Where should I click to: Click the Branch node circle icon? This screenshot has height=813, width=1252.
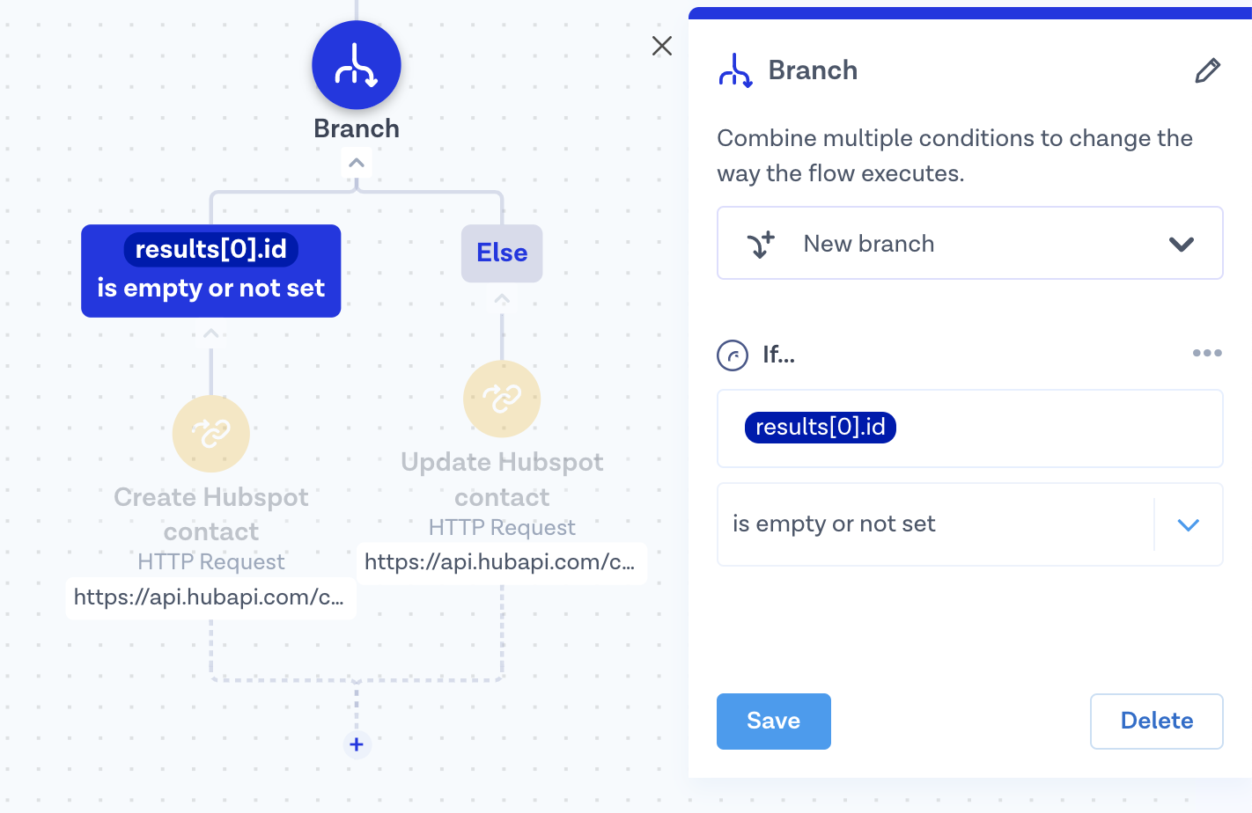pyautogui.click(x=357, y=65)
